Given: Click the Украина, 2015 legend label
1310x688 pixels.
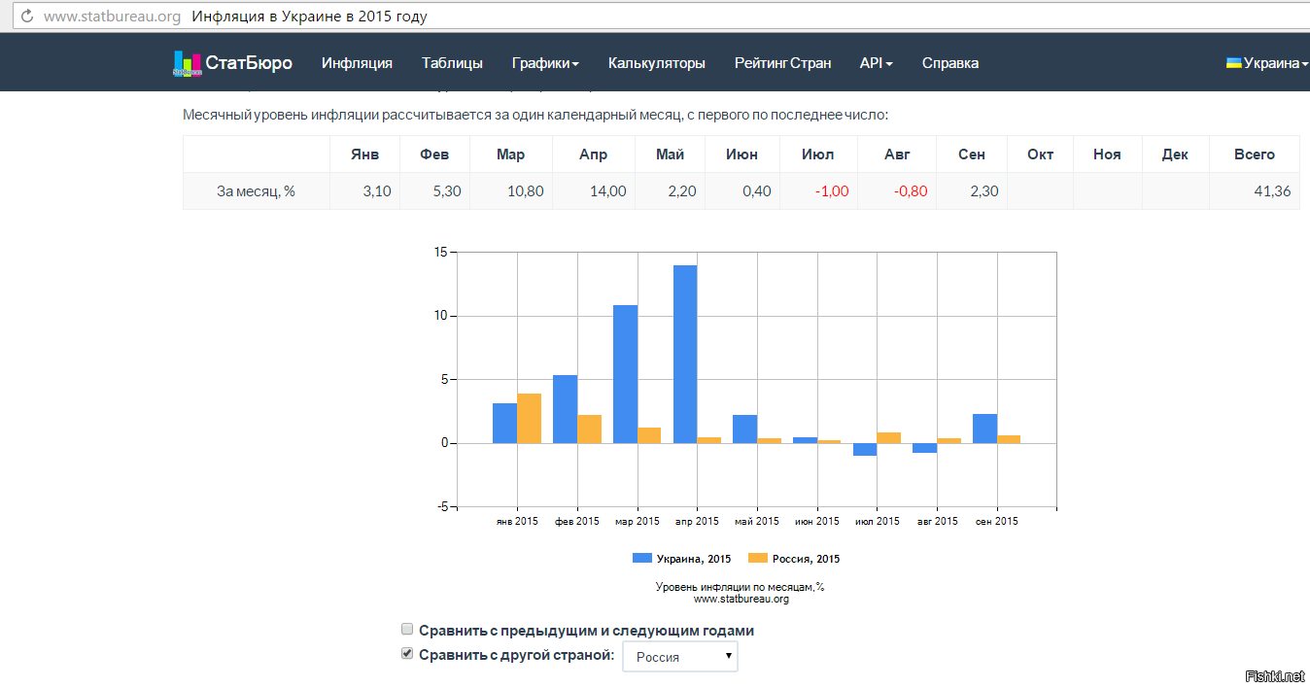Looking at the screenshot, I should tap(694, 559).
